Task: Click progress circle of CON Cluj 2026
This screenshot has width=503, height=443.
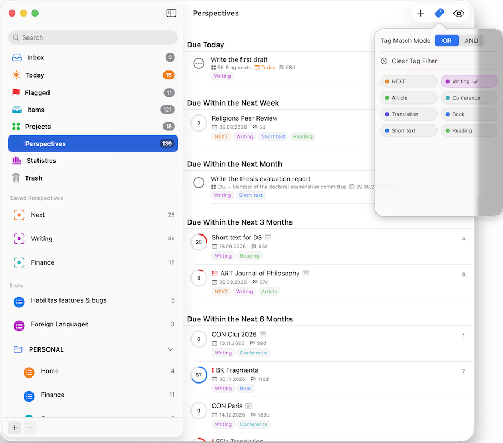Action: point(199,339)
